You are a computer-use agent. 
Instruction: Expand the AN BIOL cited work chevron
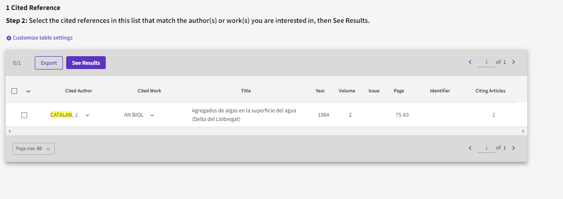point(152,115)
